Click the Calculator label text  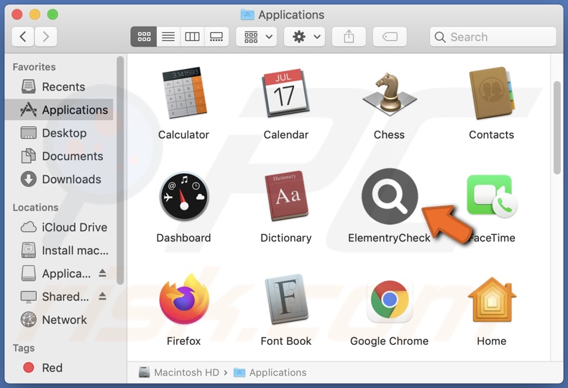coord(183,134)
